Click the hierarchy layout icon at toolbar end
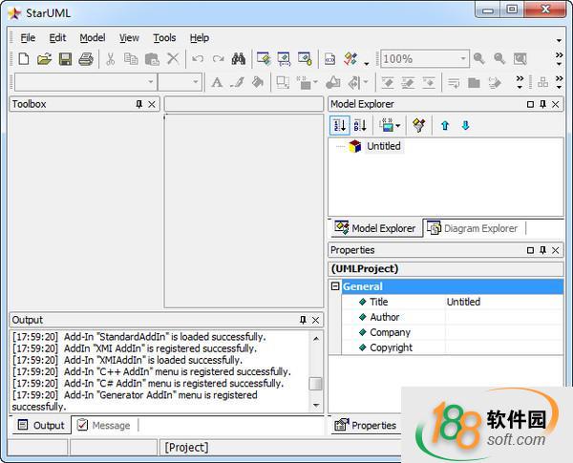 542,83
